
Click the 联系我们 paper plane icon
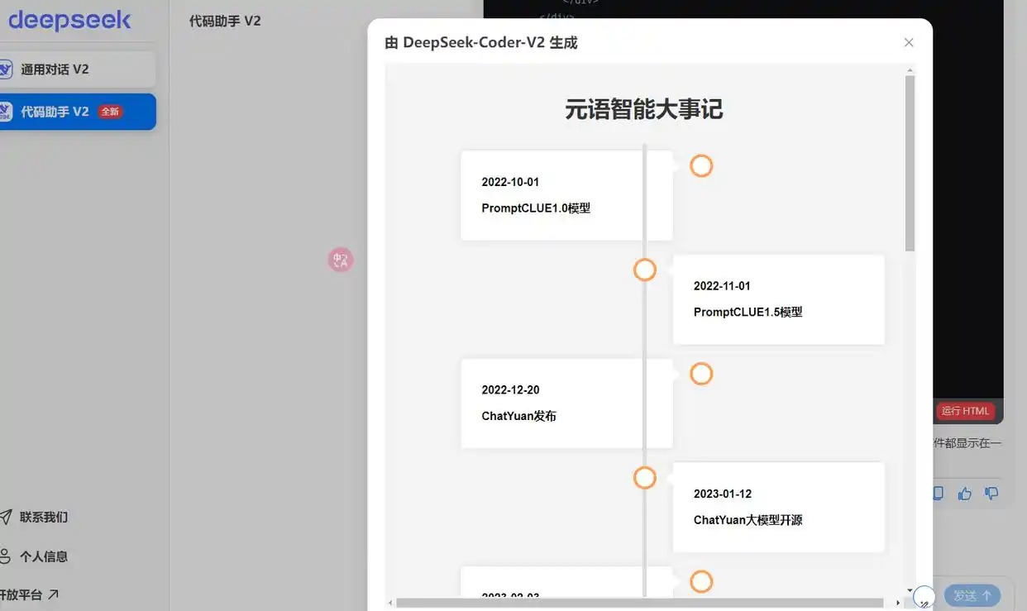tap(6, 517)
